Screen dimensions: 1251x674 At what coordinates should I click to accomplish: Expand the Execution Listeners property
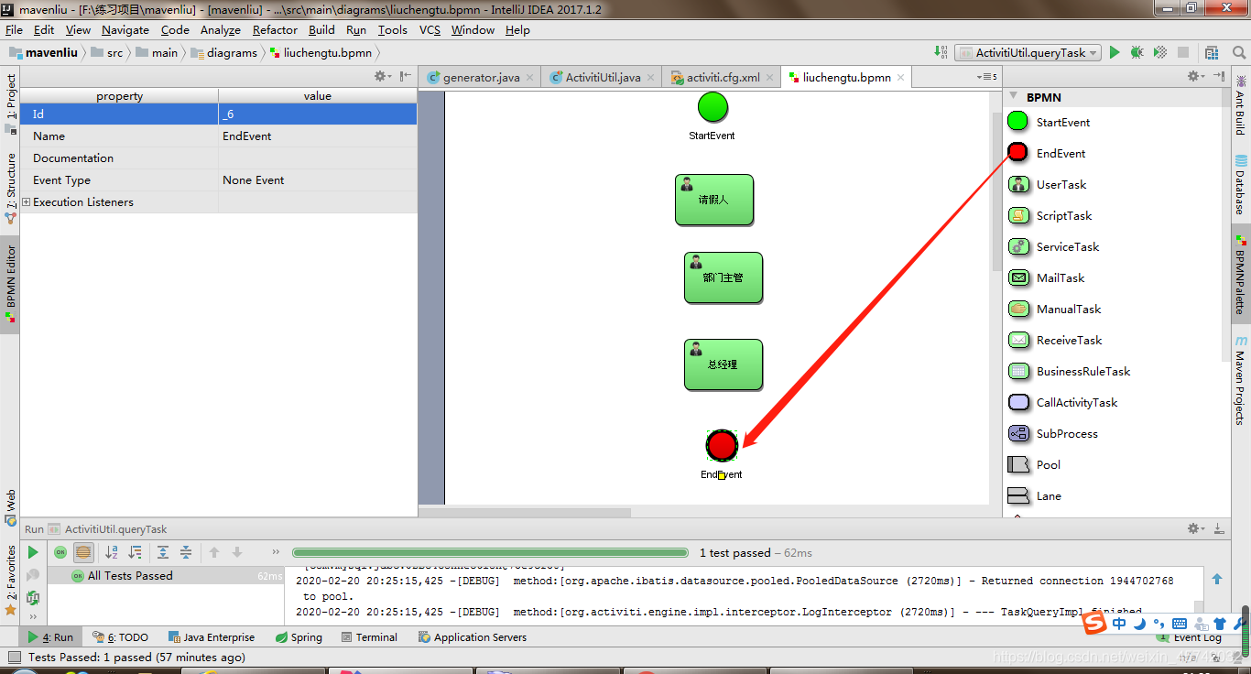click(x=26, y=202)
